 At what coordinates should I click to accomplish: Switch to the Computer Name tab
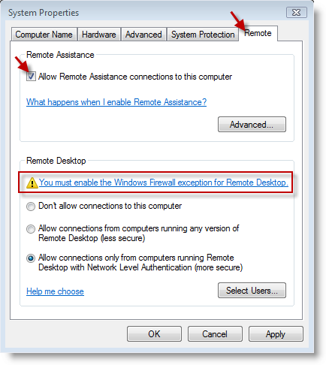44,35
